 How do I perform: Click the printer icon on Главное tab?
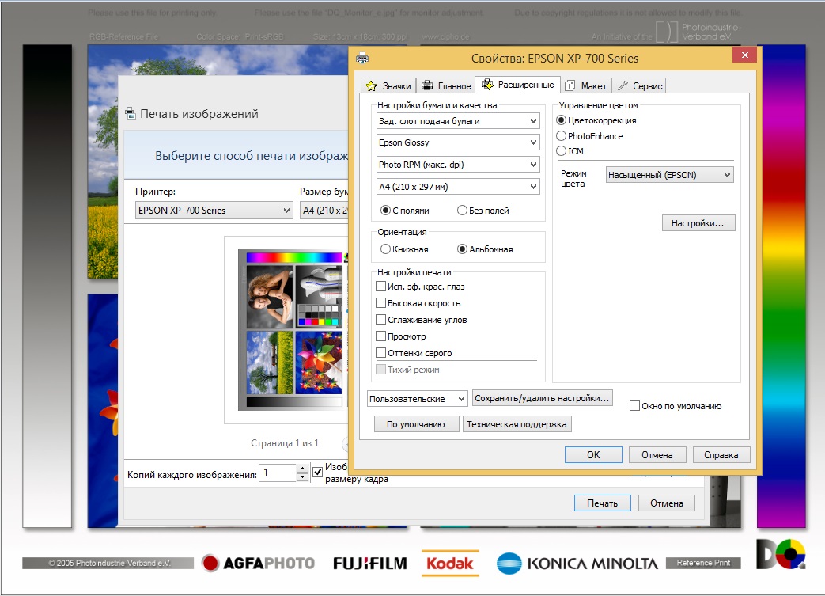coord(427,85)
